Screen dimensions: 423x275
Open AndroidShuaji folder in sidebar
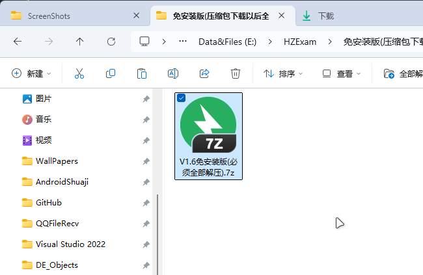coord(55,182)
